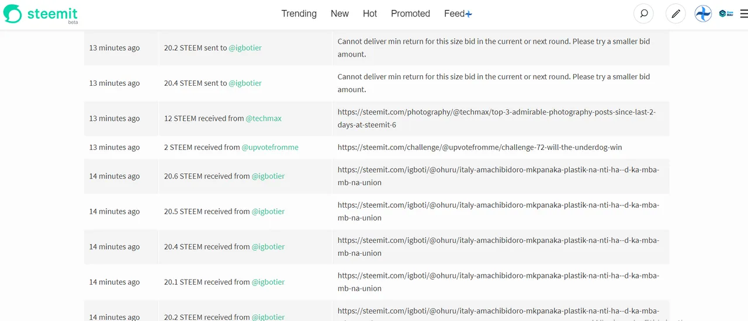Click the memo URL in the 20.6 STEEM row
Screen dimensions: 748x321
click(x=498, y=176)
